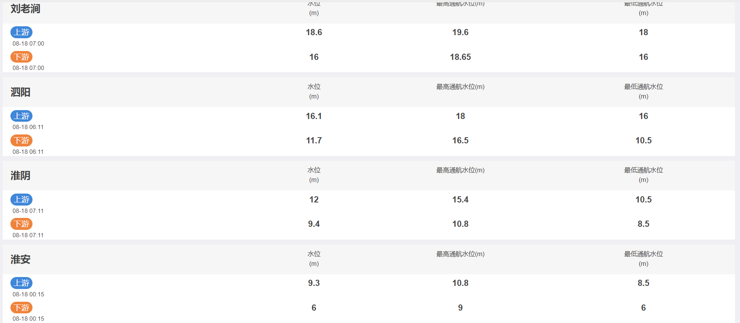Select 淮阴 upstream maximum level 15.4
This screenshot has width=740, height=323.
tap(460, 200)
